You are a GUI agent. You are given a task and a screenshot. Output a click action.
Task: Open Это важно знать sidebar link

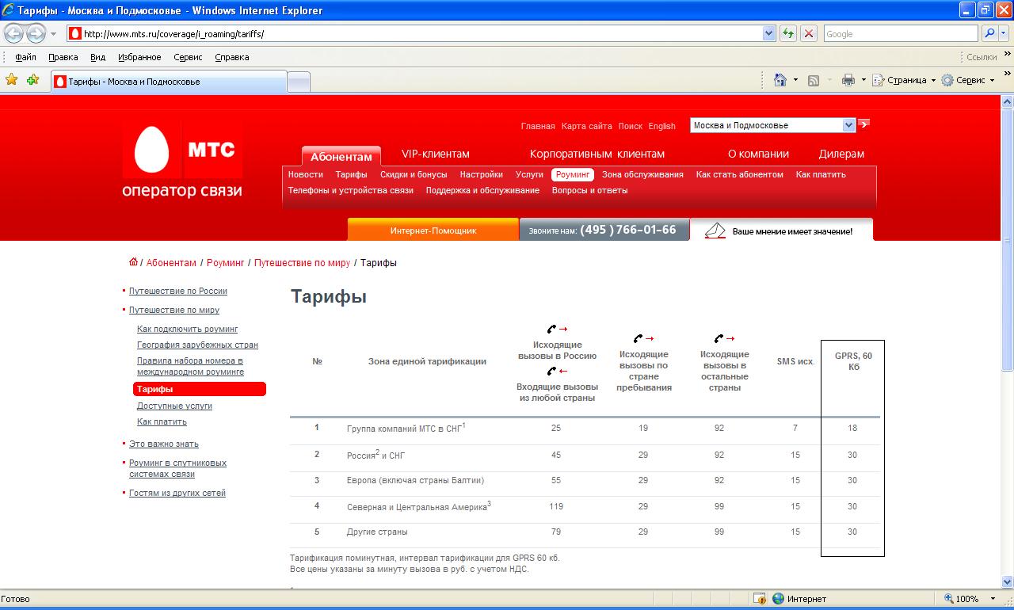tap(164, 444)
